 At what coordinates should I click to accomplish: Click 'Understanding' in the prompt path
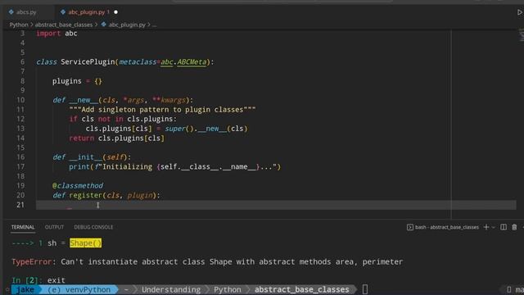point(171,289)
